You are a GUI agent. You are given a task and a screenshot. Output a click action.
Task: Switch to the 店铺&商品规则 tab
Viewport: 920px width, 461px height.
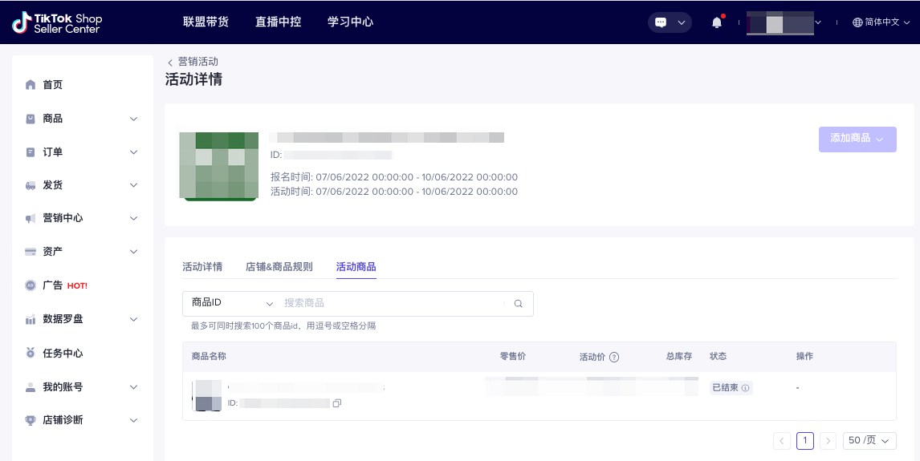pos(279,266)
